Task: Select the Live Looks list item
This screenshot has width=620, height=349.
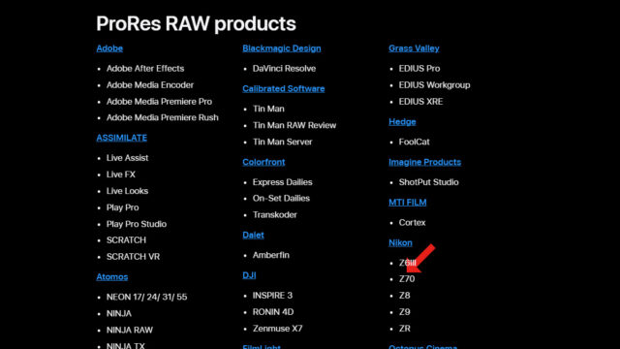Action: [x=127, y=191]
